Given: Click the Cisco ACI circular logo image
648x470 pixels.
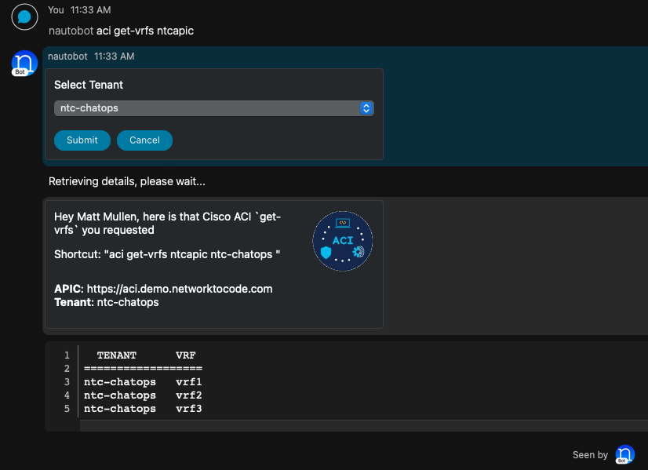Looking at the screenshot, I should 342,242.
